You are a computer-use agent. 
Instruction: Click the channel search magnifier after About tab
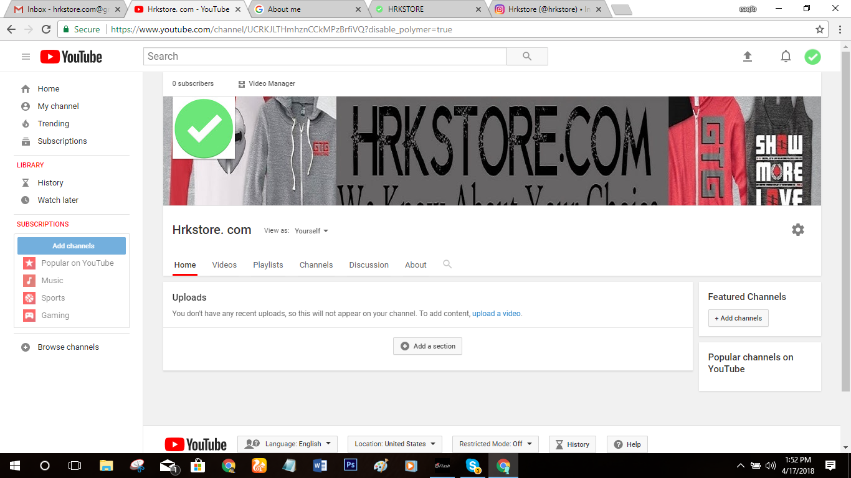[447, 264]
